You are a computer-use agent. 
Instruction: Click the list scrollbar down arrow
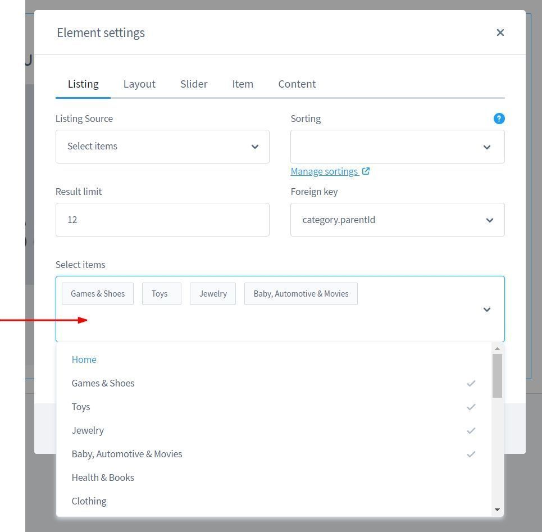(497, 510)
